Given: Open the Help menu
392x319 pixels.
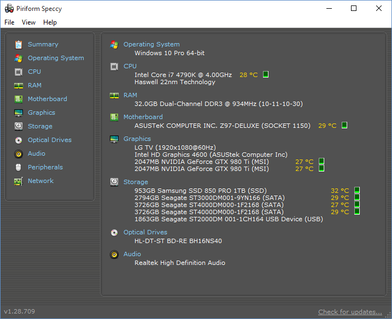Looking at the screenshot, I should click(x=50, y=22).
